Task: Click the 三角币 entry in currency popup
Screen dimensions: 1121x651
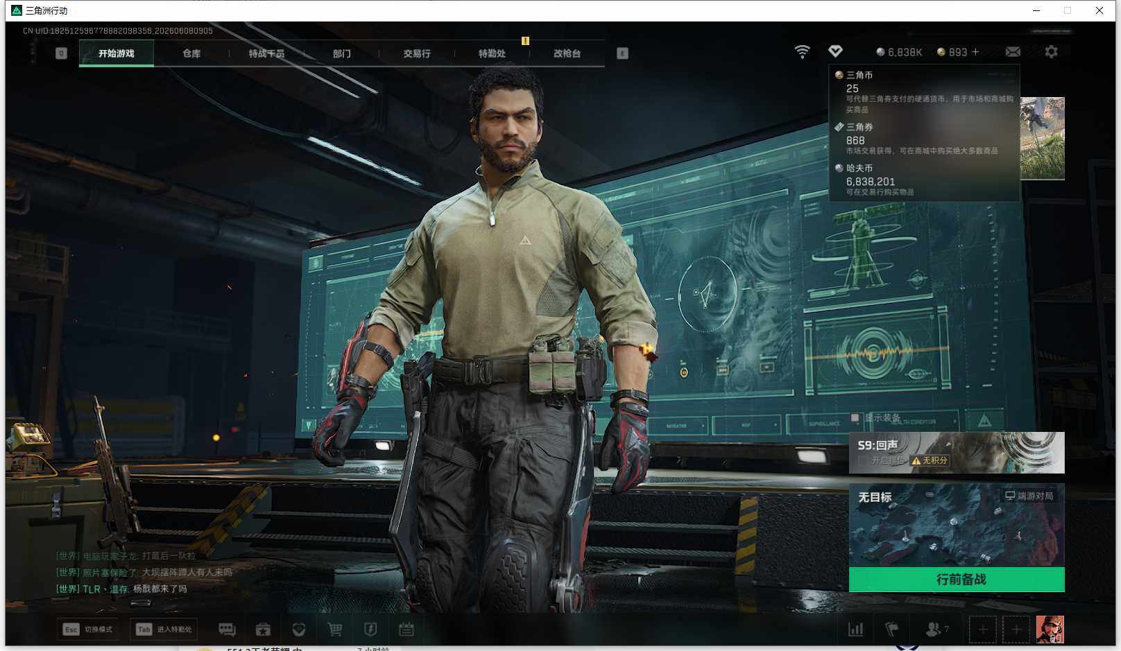Action: (925, 92)
